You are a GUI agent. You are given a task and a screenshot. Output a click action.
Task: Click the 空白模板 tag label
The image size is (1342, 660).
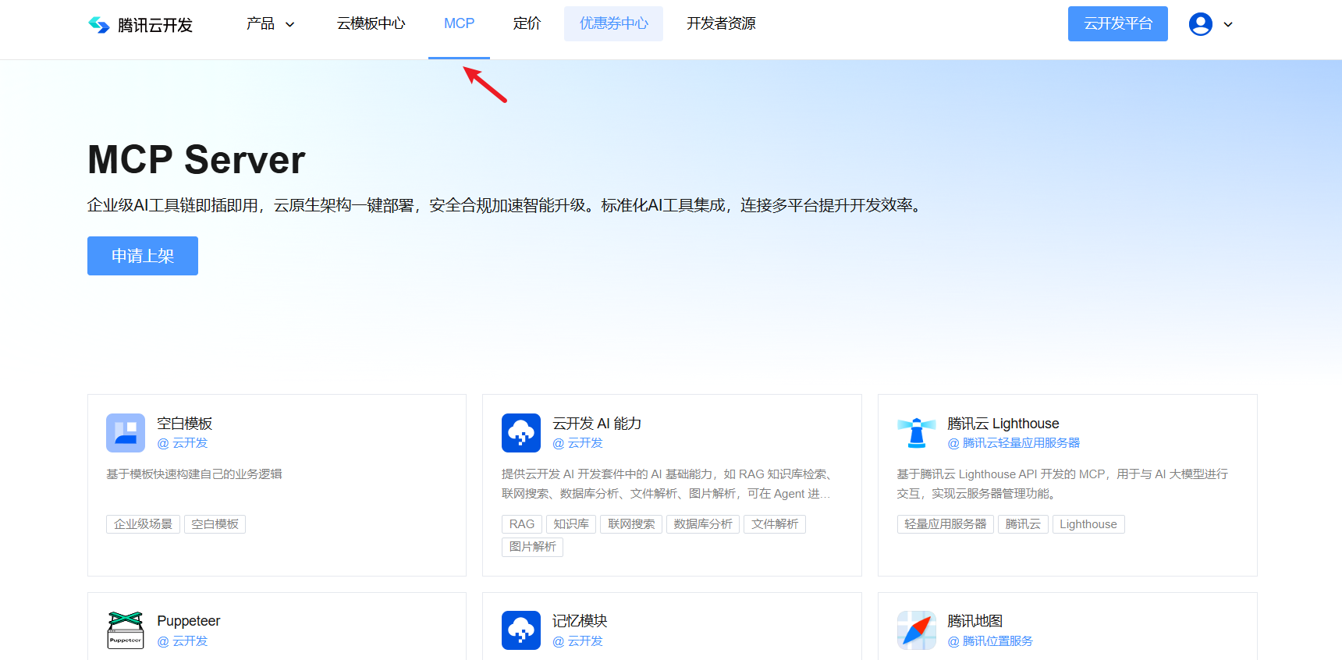pos(215,524)
